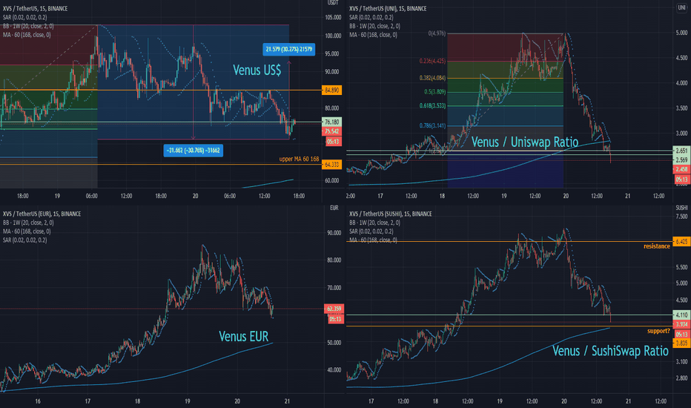Click the 7.500 value on SUSHI price axis
Screen dimensions: 691x408
click(x=681, y=217)
